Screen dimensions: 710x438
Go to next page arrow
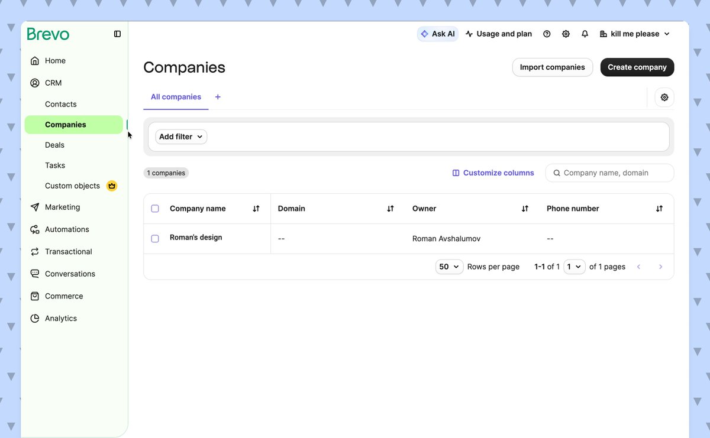click(661, 267)
